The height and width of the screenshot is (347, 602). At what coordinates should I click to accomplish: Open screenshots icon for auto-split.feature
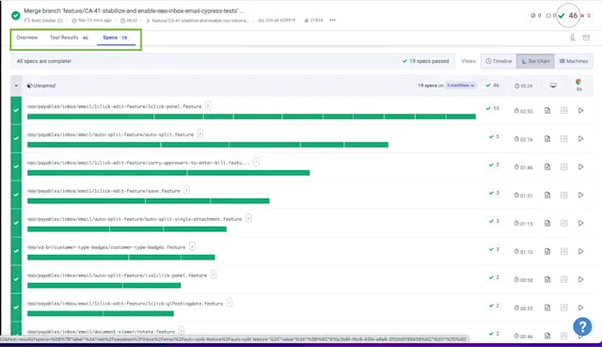tap(564, 138)
